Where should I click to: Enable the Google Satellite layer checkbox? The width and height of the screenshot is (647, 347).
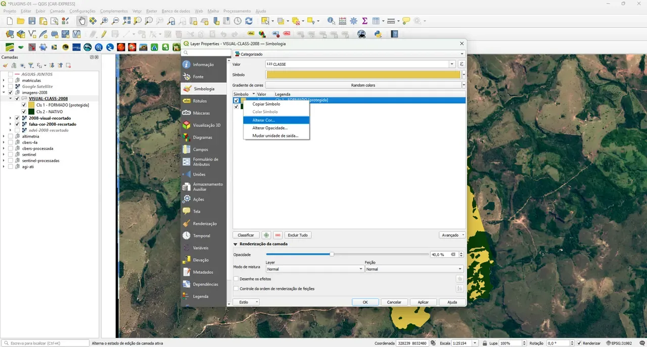[x=10, y=86]
